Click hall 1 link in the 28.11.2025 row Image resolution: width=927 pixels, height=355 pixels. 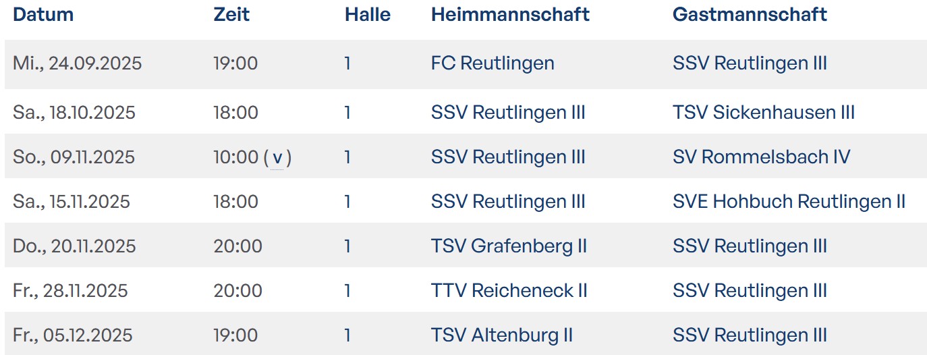click(x=347, y=291)
